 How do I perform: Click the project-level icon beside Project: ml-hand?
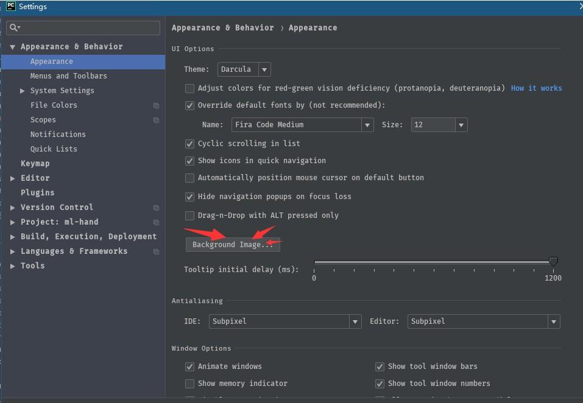tap(156, 222)
